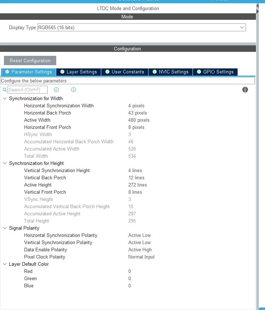The height and width of the screenshot is (310, 265).
Task: Collapse the Signal Polarity section
Action: pyautogui.click(x=5, y=228)
